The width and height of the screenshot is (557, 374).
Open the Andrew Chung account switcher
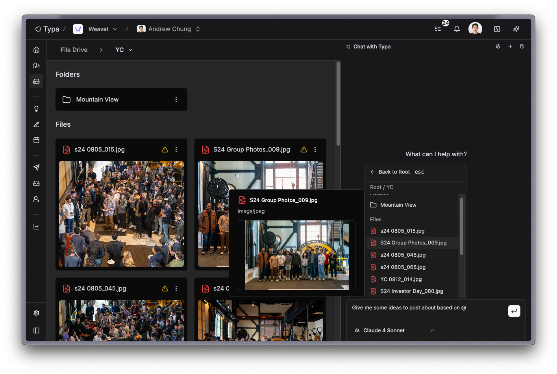[169, 29]
